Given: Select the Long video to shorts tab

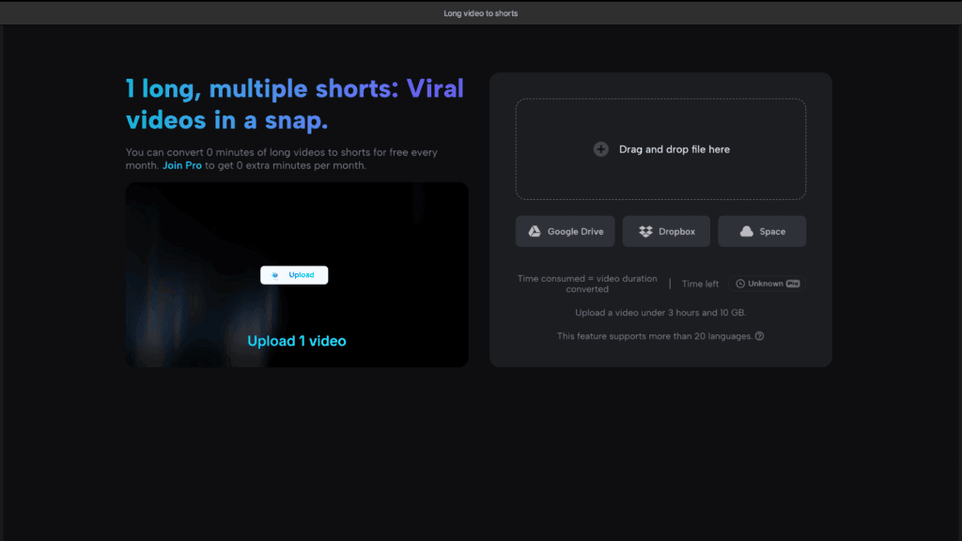Looking at the screenshot, I should [480, 13].
